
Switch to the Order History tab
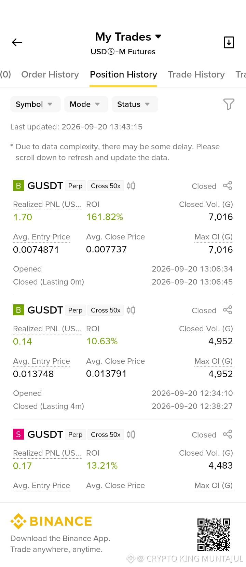[50, 74]
